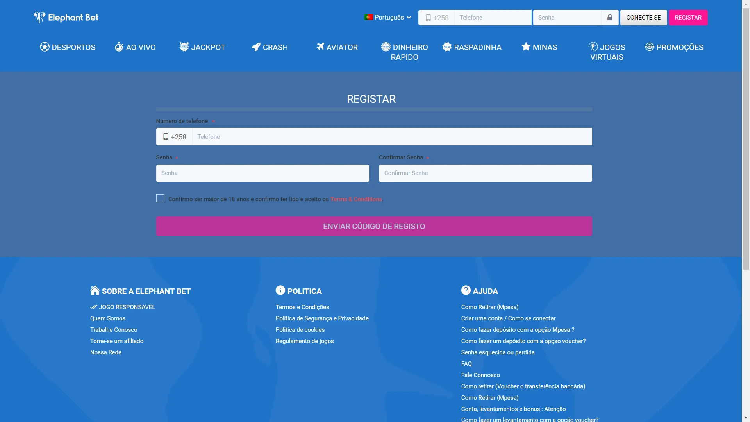This screenshot has width=750, height=422.
Task: Click the lock icon in header password field
Action: click(x=610, y=18)
